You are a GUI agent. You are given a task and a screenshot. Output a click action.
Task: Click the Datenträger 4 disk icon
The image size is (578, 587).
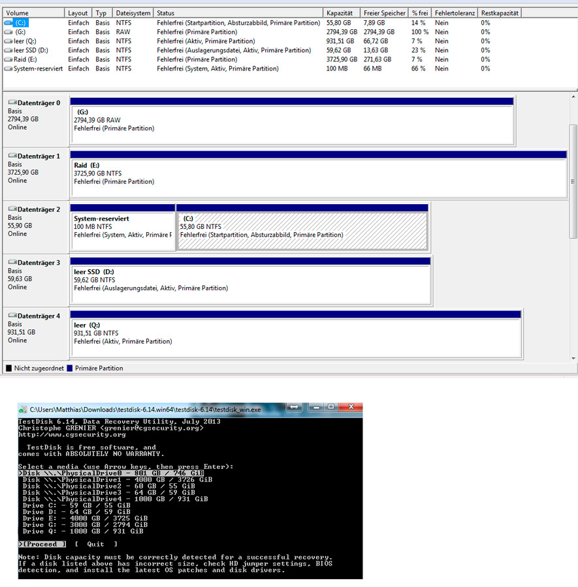coord(12,315)
